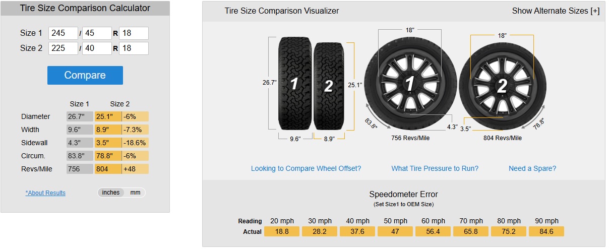This screenshot has width=609, height=250.
Task: Click wheel 1 side-view rim image
Action: (x=410, y=82)
